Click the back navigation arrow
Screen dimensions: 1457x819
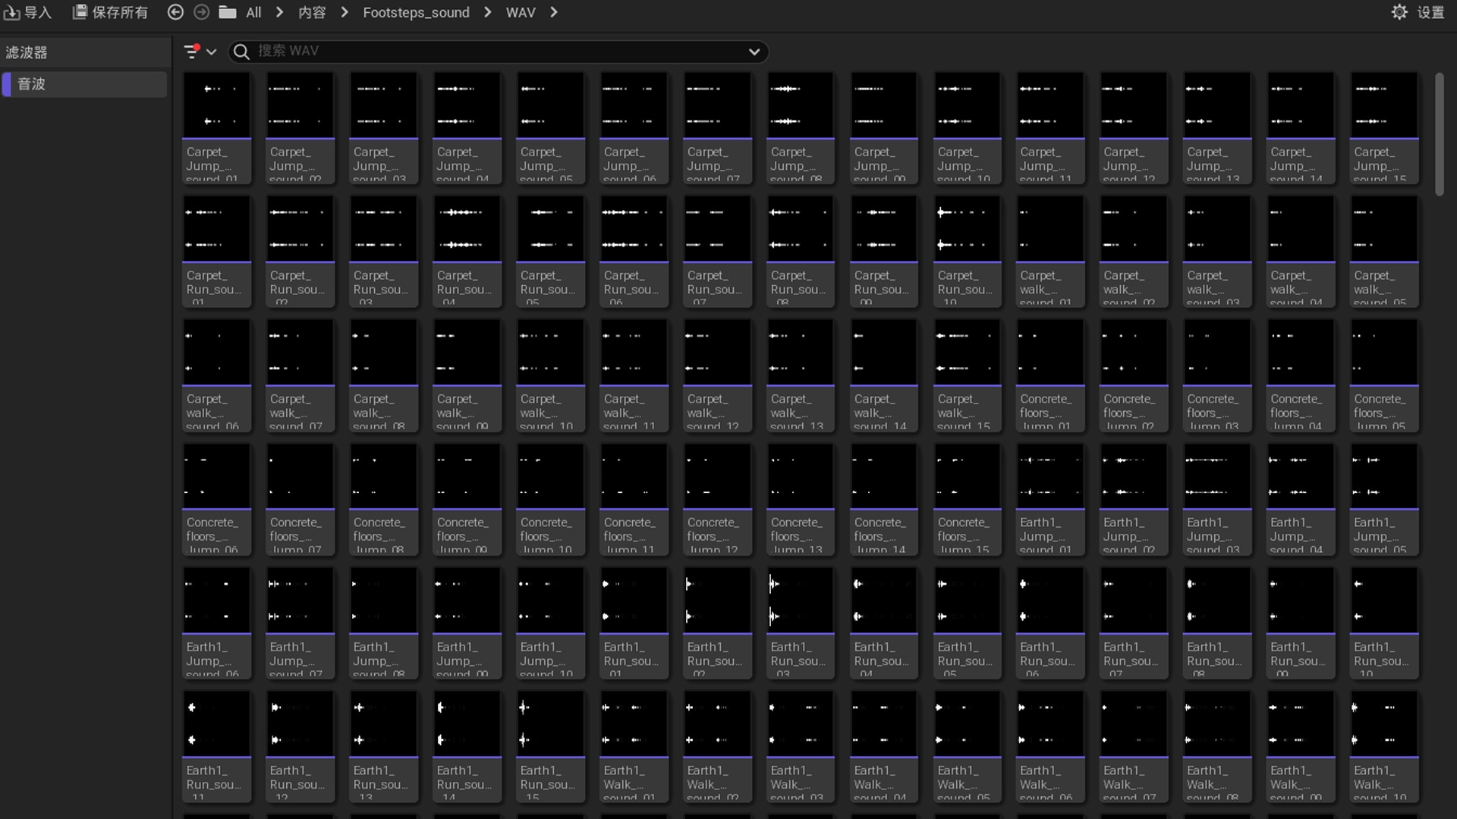tap(175, 12)
